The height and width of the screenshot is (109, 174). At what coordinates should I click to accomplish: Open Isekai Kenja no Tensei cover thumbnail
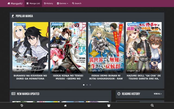[x=68, y=48]
